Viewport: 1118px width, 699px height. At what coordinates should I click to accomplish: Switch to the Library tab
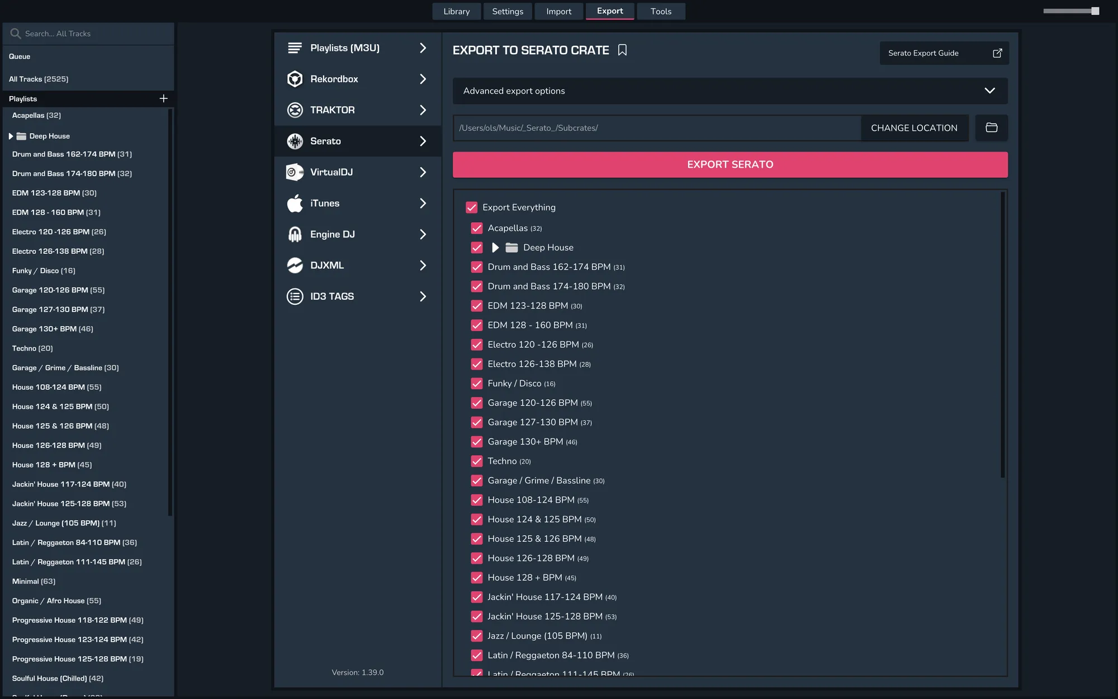pyautogui.click(x=456, y=11)
